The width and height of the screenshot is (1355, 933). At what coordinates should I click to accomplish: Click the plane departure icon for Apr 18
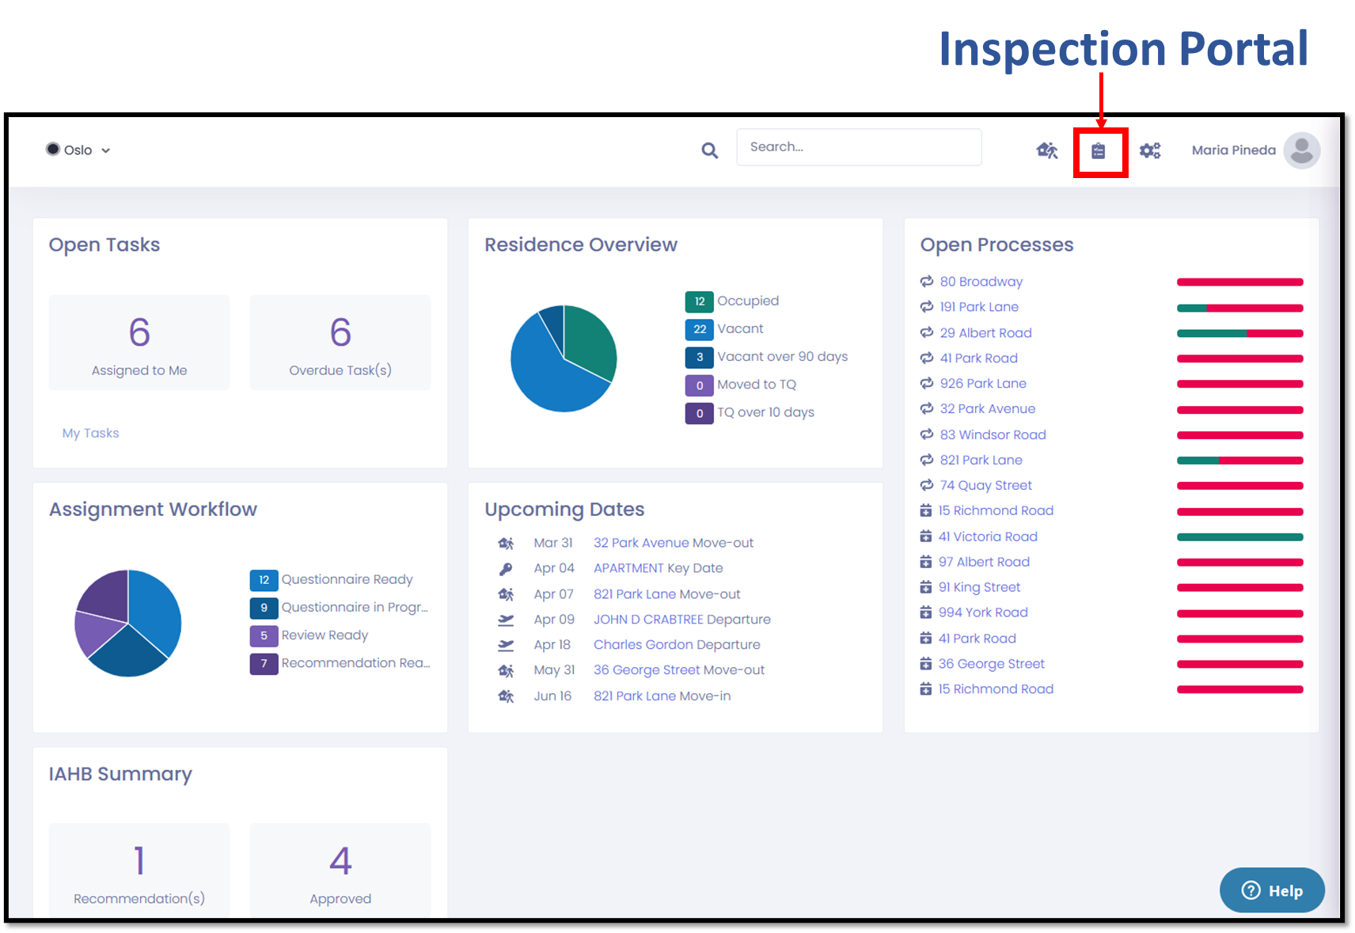(x=506, y=644)
